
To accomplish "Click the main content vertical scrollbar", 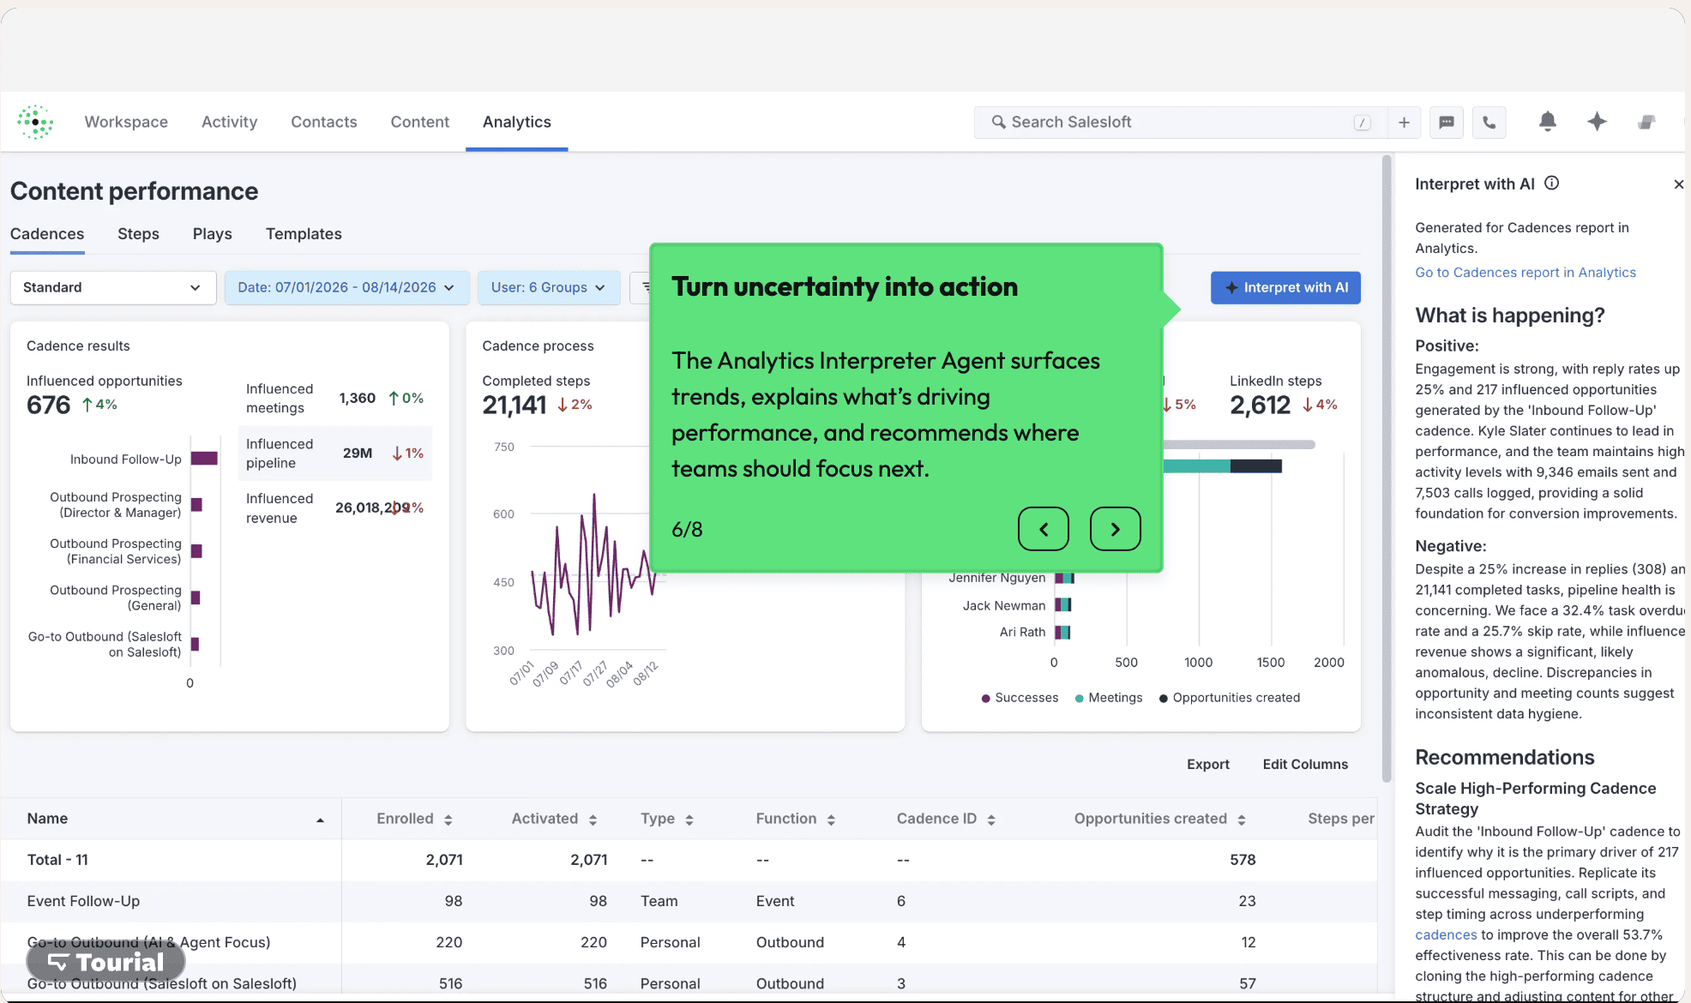I will pyautogui.click(x=1387, y=469).
